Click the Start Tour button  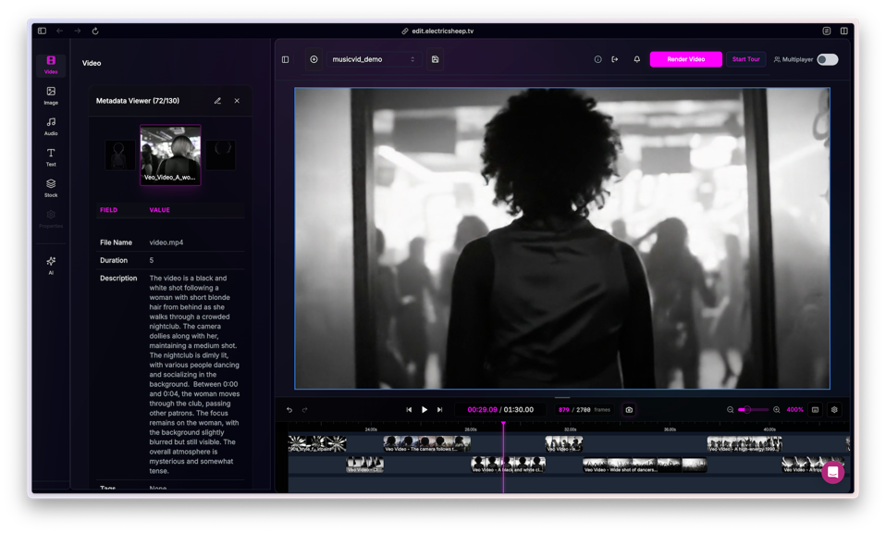coord(745,59)
